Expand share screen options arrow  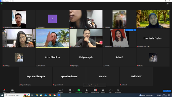(x=82, y=90)
